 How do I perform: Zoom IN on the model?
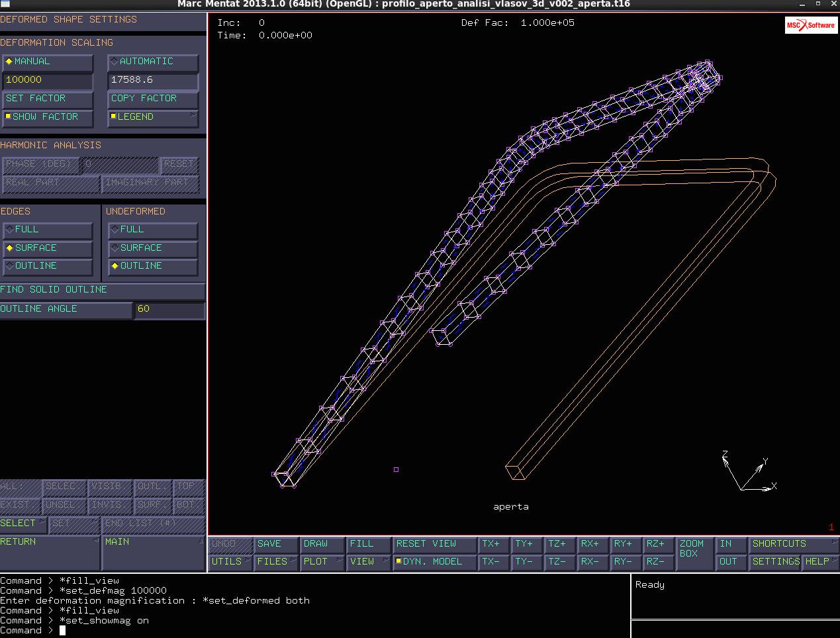click(732, 544)
